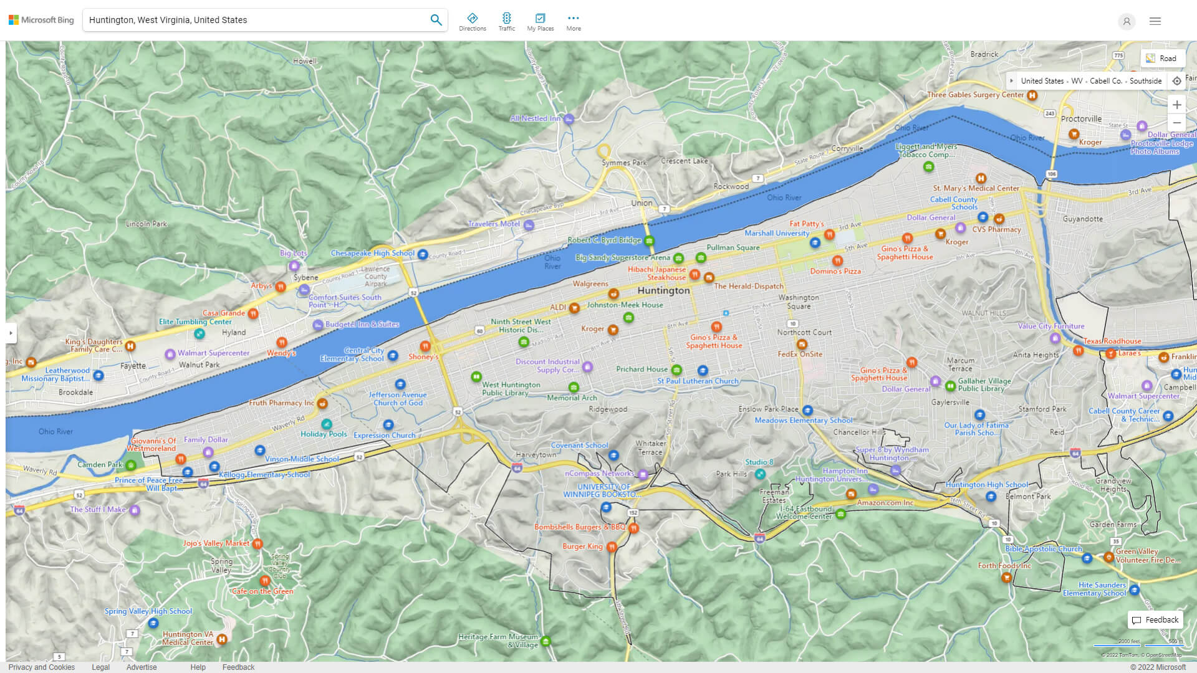Expand the left side panel arrow
Viewport: 1197px width, 673px height.
[10, 333]
